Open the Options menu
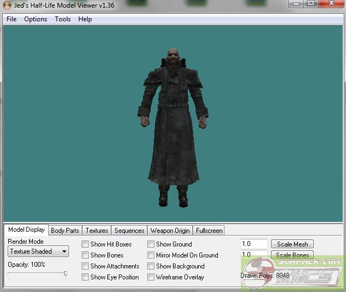 pos(36,19)
